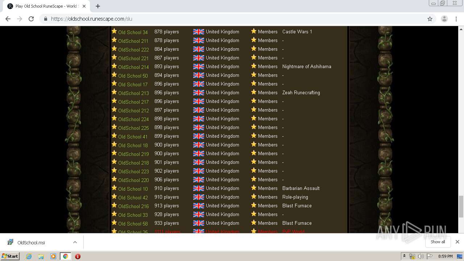Click the page vertical scrollbar thumb
Viewport: 464px width, 261px height.
pyautogui.click(x=461, y=206)
